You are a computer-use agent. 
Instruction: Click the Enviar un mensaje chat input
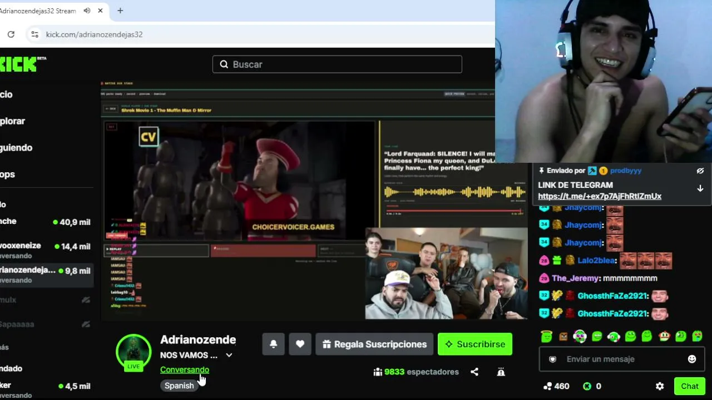622,359
